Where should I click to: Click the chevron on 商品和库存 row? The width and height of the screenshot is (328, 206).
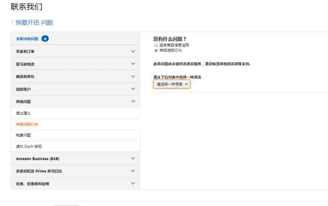[132, 76]
